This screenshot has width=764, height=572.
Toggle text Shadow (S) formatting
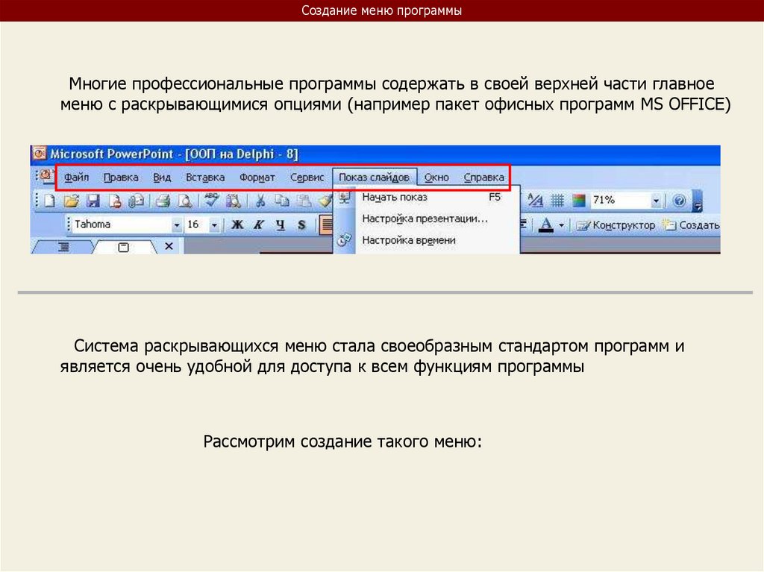(301, 224)
